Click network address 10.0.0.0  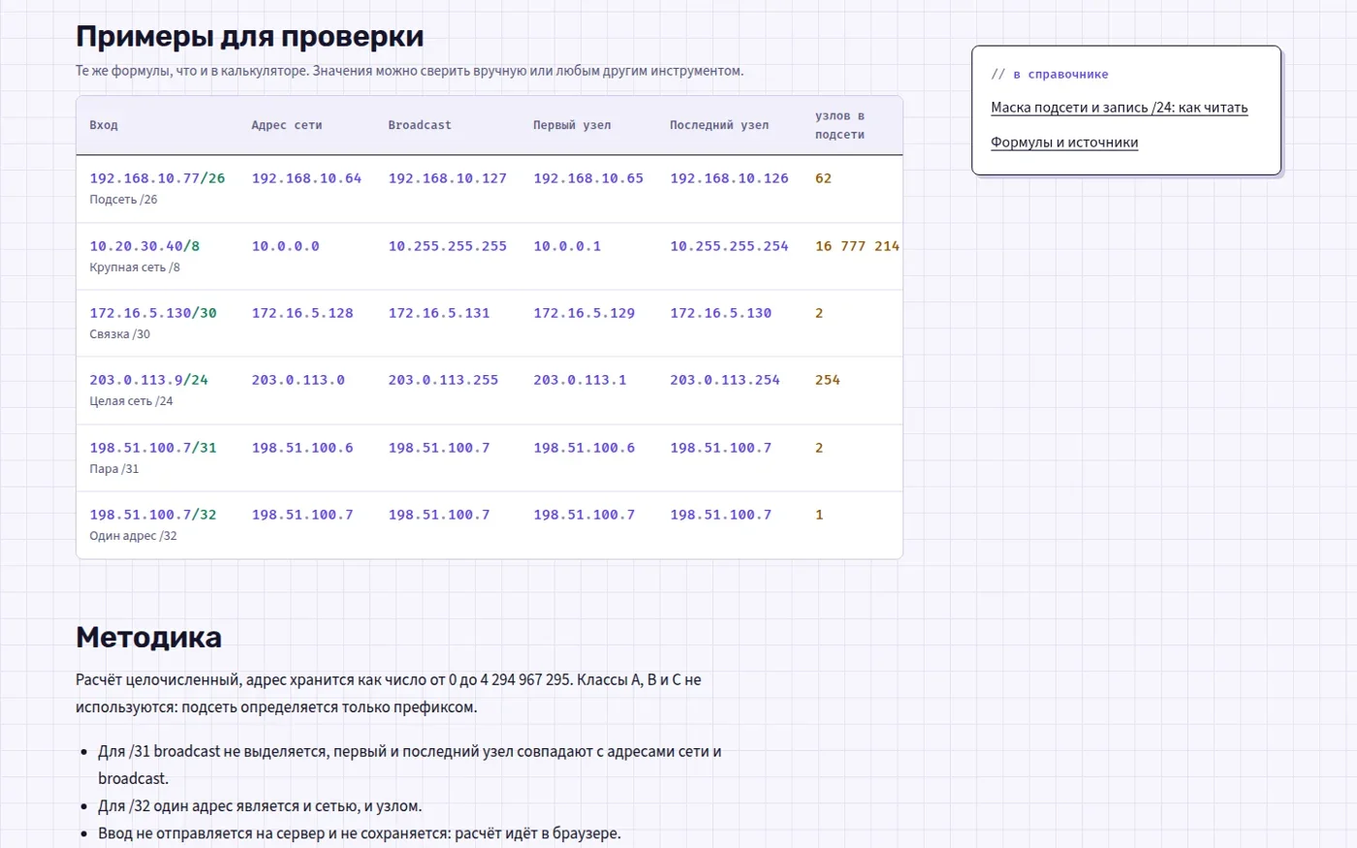click(x=285, y=246)
